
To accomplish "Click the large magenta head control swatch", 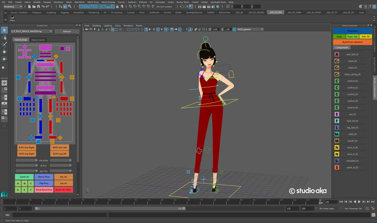I will coord(45,47).
